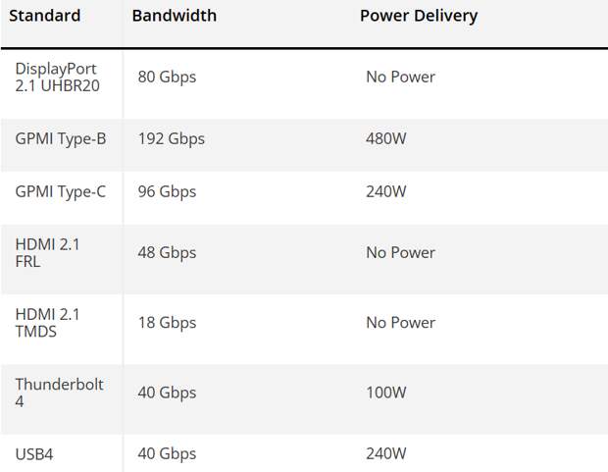This screenshot has height=472, width=608.
Task: Click the 100W power delivery value
Action: (x=386, y=393)
